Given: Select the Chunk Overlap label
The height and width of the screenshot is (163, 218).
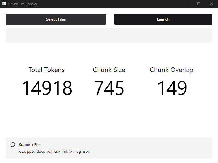Looking at the screenshot, I should coord(172,70).
